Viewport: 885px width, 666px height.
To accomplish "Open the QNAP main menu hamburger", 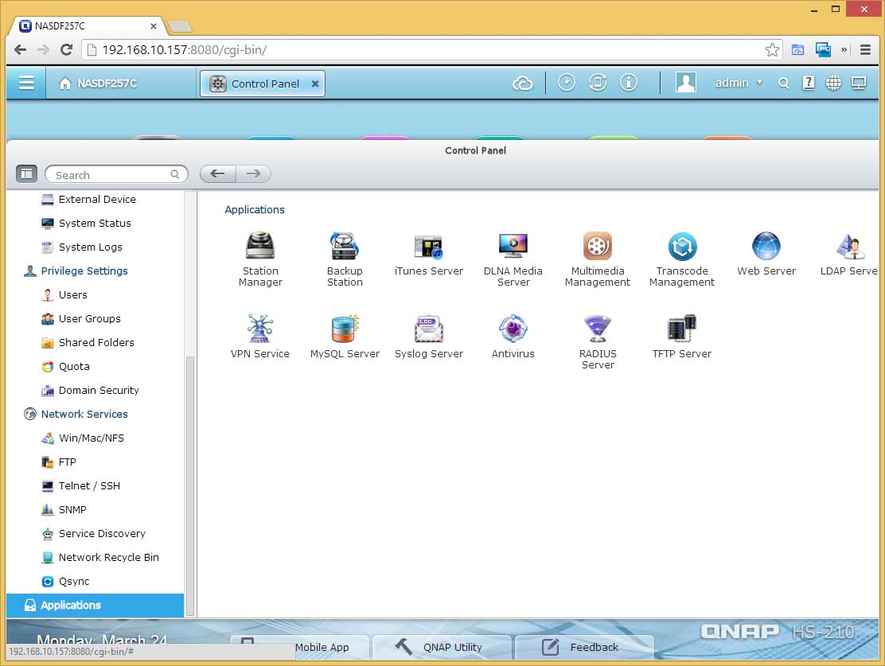I will (x=26, y=83).
